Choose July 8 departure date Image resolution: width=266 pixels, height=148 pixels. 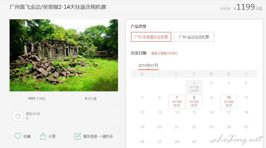194,101
